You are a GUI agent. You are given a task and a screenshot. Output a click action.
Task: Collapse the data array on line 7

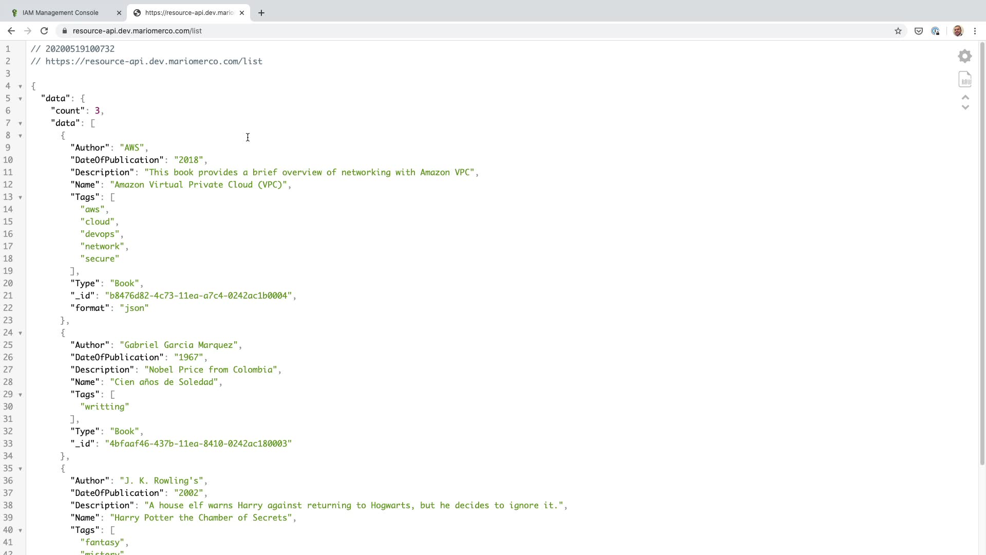20,123
